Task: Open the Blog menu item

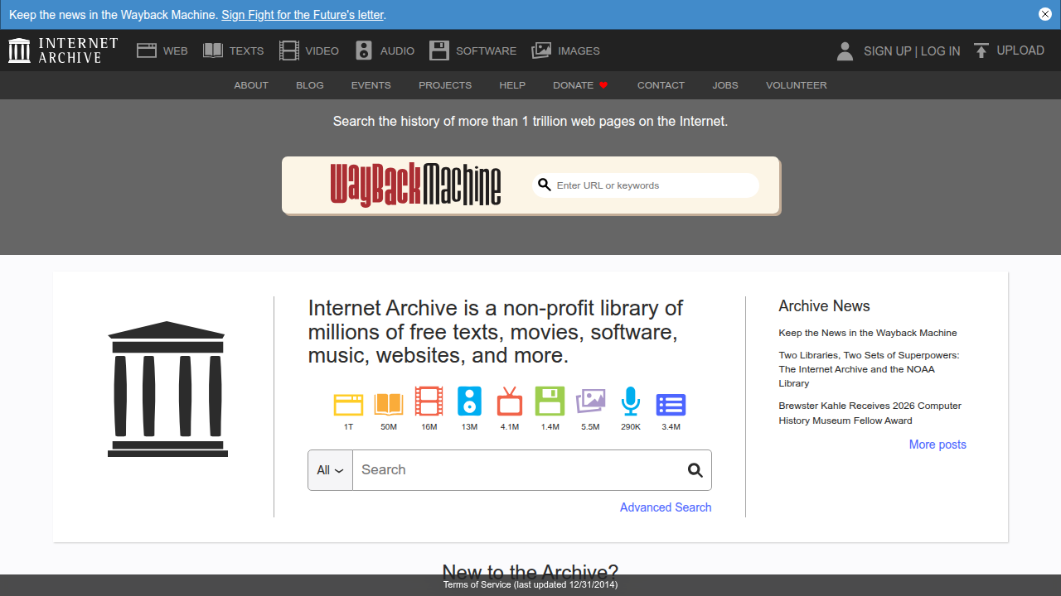Action: pos(310,85)
